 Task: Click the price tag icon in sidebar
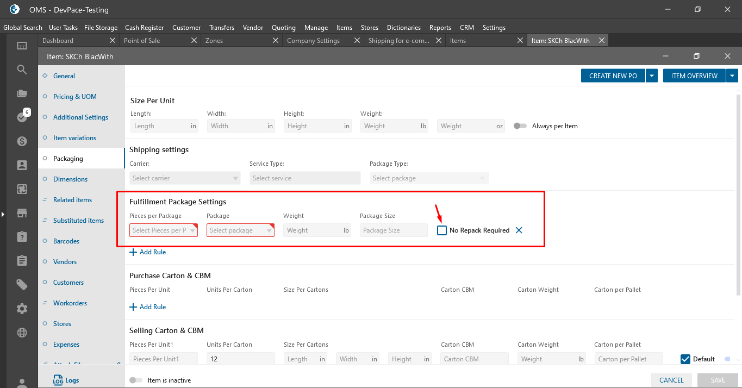tap(22, 285)
